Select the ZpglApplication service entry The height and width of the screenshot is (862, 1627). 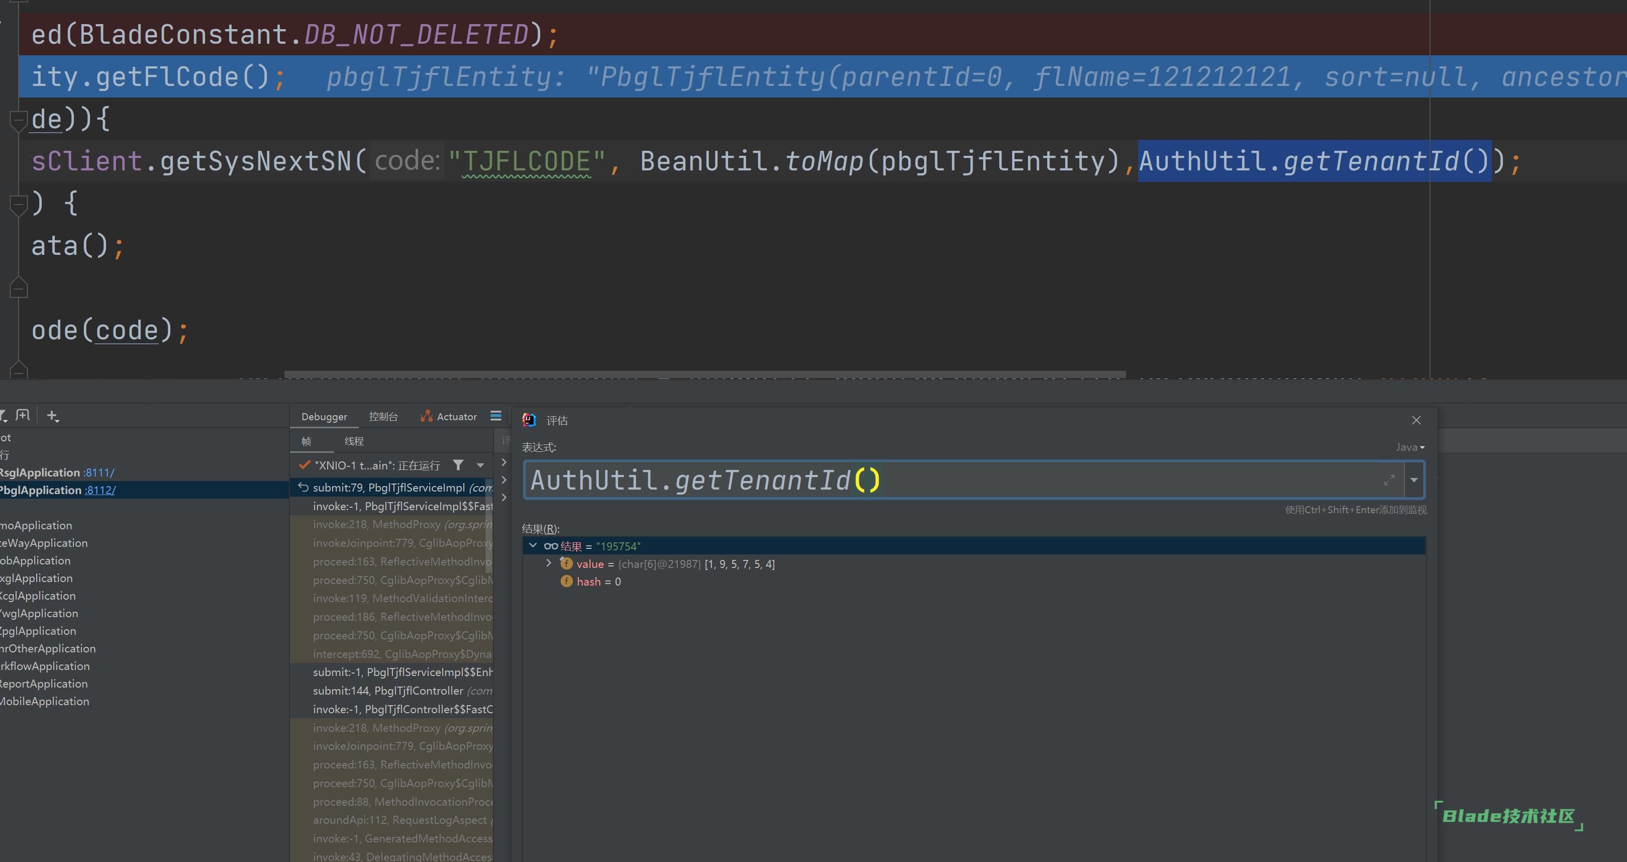38,631
